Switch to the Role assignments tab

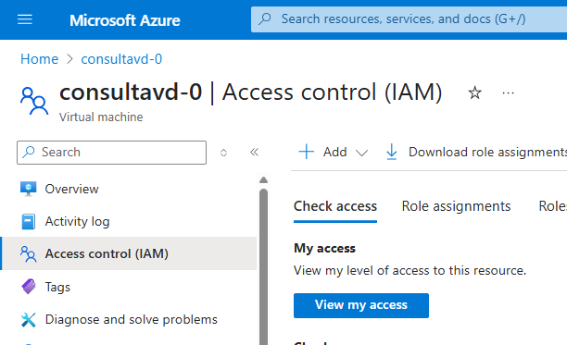click(x=456, y=206)
